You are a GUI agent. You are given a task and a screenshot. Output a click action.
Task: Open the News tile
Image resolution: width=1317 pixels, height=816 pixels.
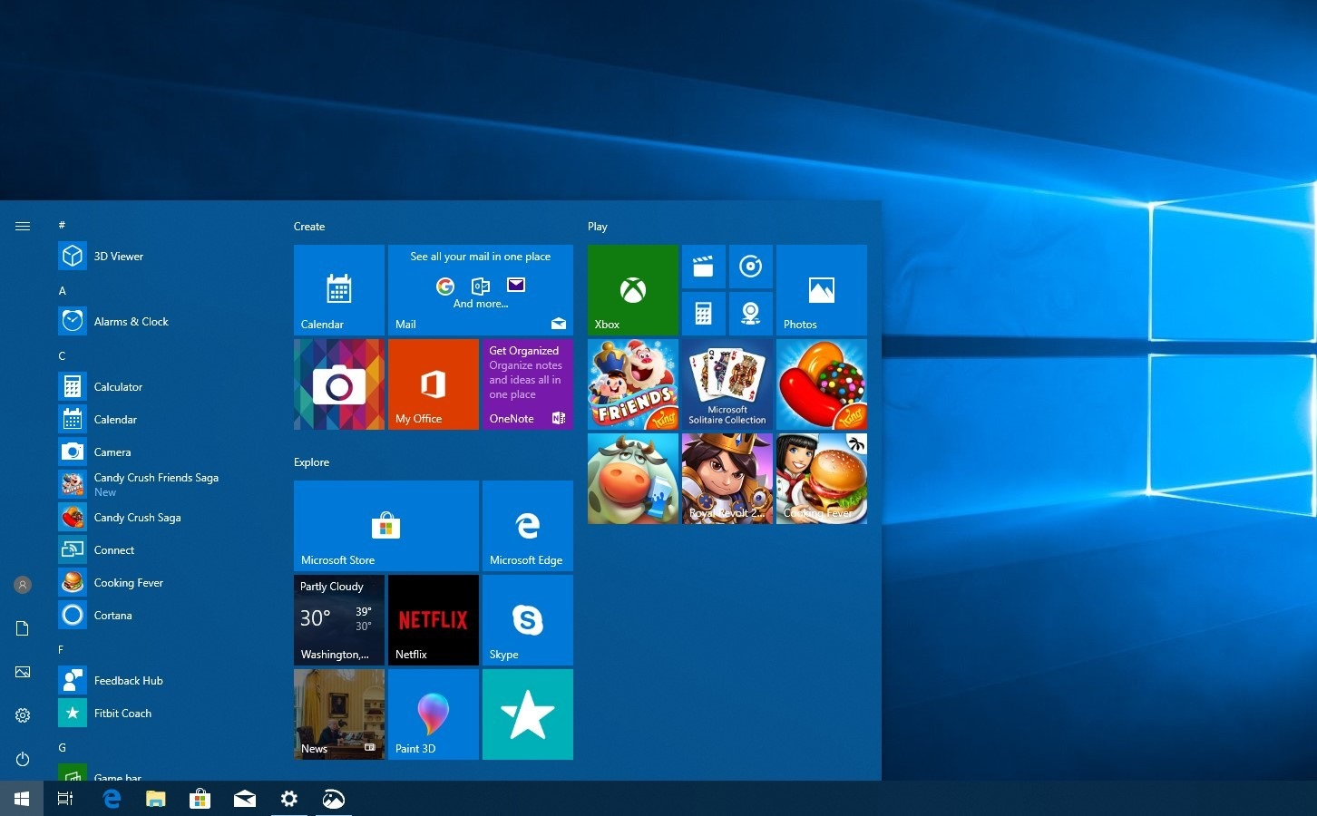tap(339, 714)
